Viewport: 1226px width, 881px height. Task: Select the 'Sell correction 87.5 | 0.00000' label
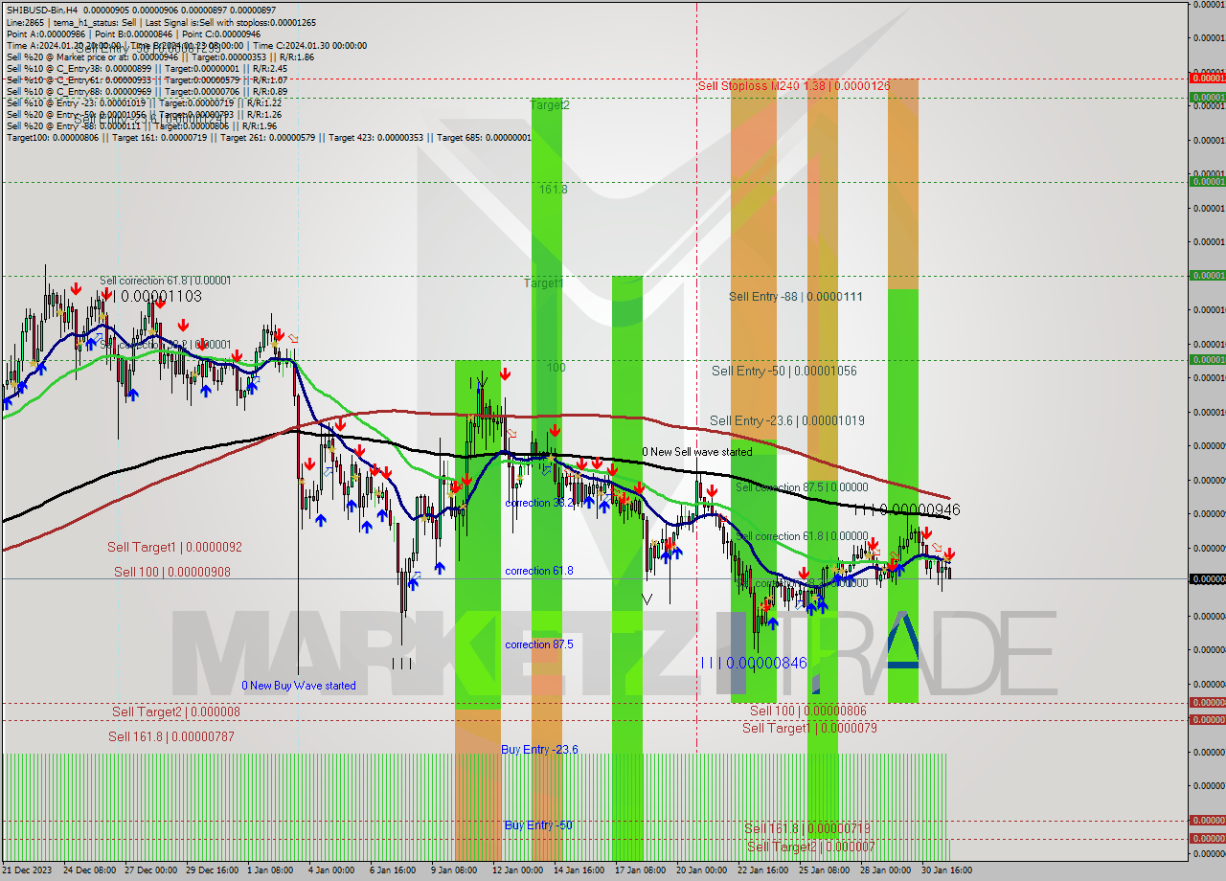802,487
